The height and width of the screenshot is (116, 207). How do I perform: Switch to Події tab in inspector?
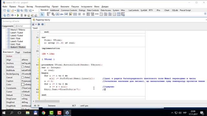pos(17,52)
